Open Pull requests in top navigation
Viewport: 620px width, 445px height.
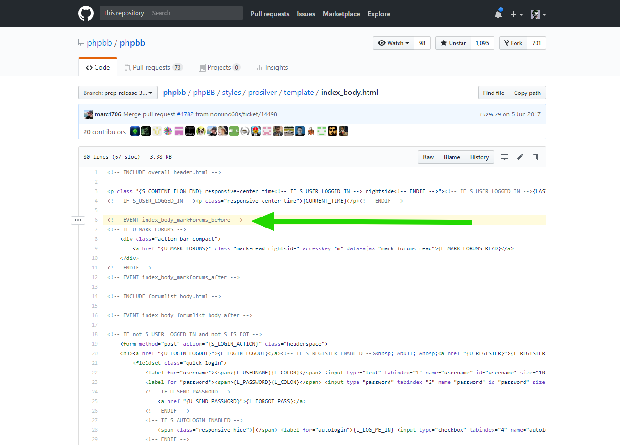pyautogui.click(x=270, y=14)
